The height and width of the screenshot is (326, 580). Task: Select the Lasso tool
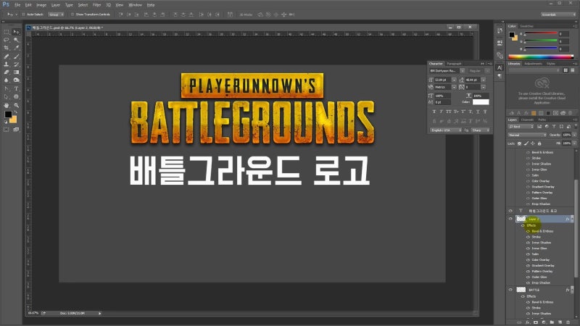point(7,40)
